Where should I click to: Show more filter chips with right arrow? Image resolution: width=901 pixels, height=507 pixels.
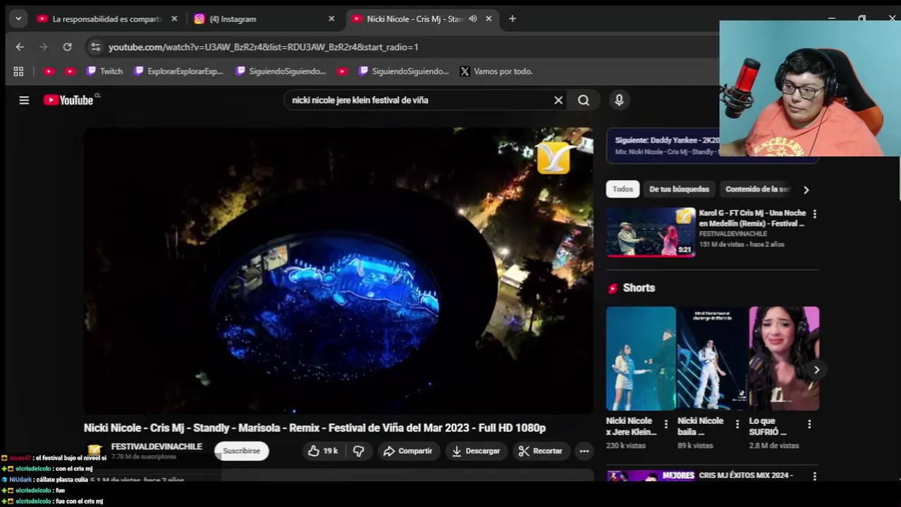(x=806, y=189)
